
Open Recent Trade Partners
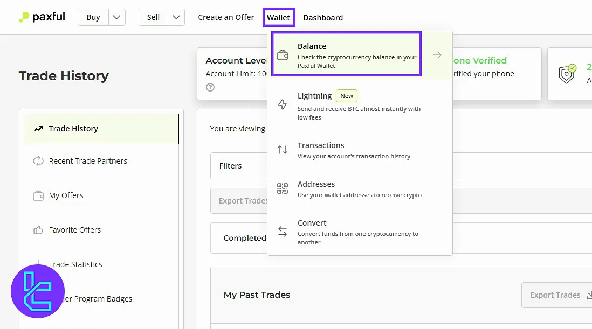tap(87, 161)
